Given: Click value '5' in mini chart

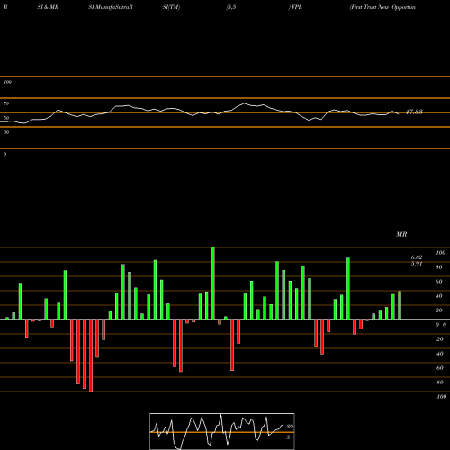Looking at the screenshot, I should pyautogui.click(x=288, y=437).
